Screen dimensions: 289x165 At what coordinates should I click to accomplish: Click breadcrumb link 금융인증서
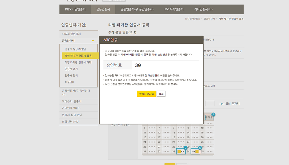[x=209, y=19]
